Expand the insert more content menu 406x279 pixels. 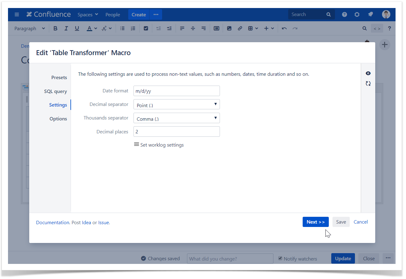(x=269, y=28)
